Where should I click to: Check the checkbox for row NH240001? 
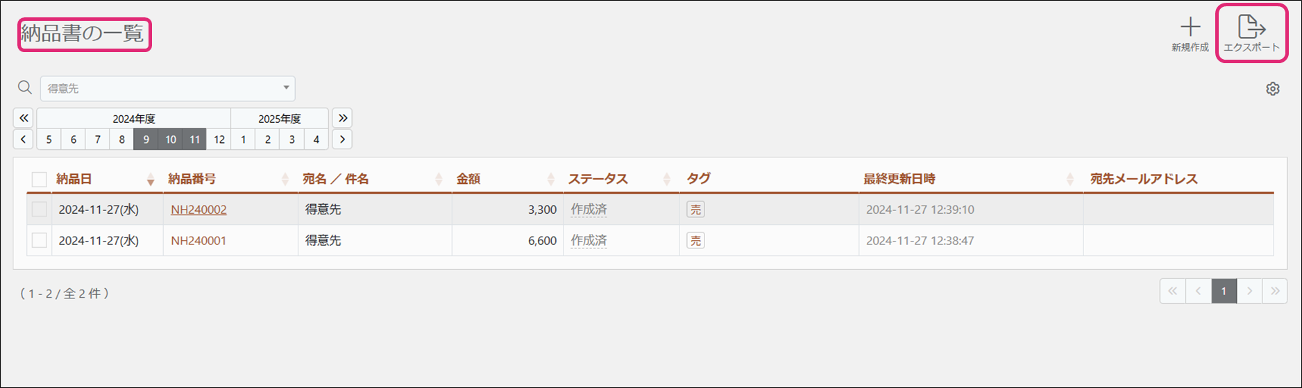pyautogui.click(x=40, y=240)
